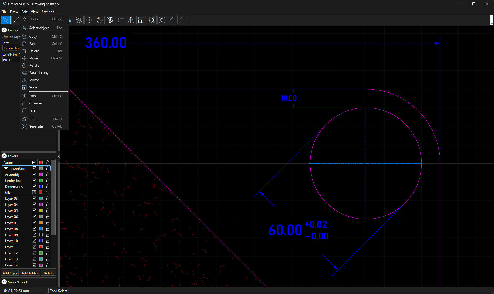
Task: Select the Layer 10 row name
Action: 11,241
